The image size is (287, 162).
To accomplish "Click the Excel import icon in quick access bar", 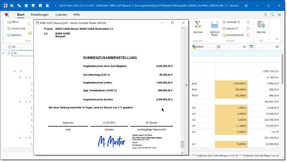I will [19, 6].
